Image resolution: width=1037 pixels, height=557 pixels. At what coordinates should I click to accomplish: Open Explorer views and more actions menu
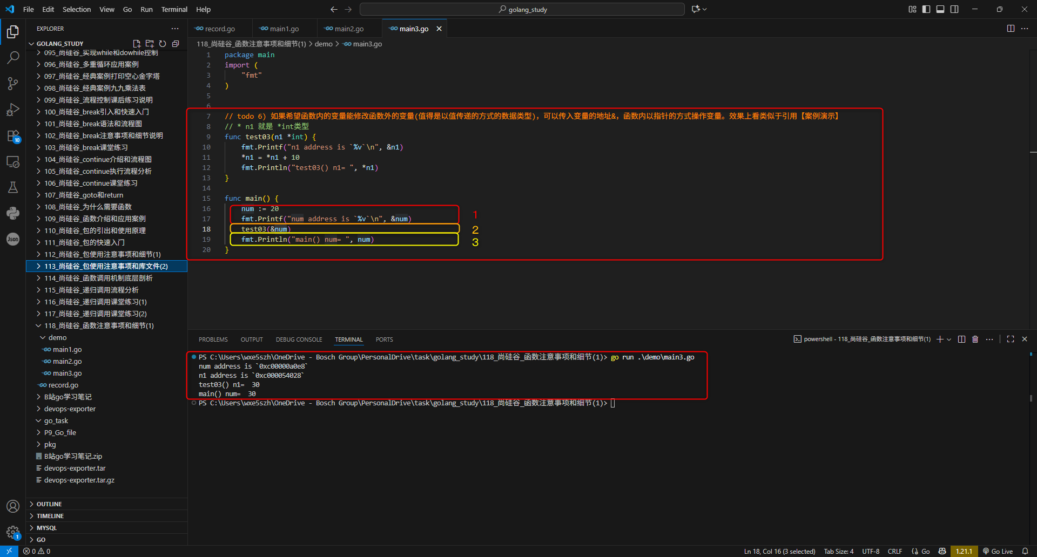point(175,29)
